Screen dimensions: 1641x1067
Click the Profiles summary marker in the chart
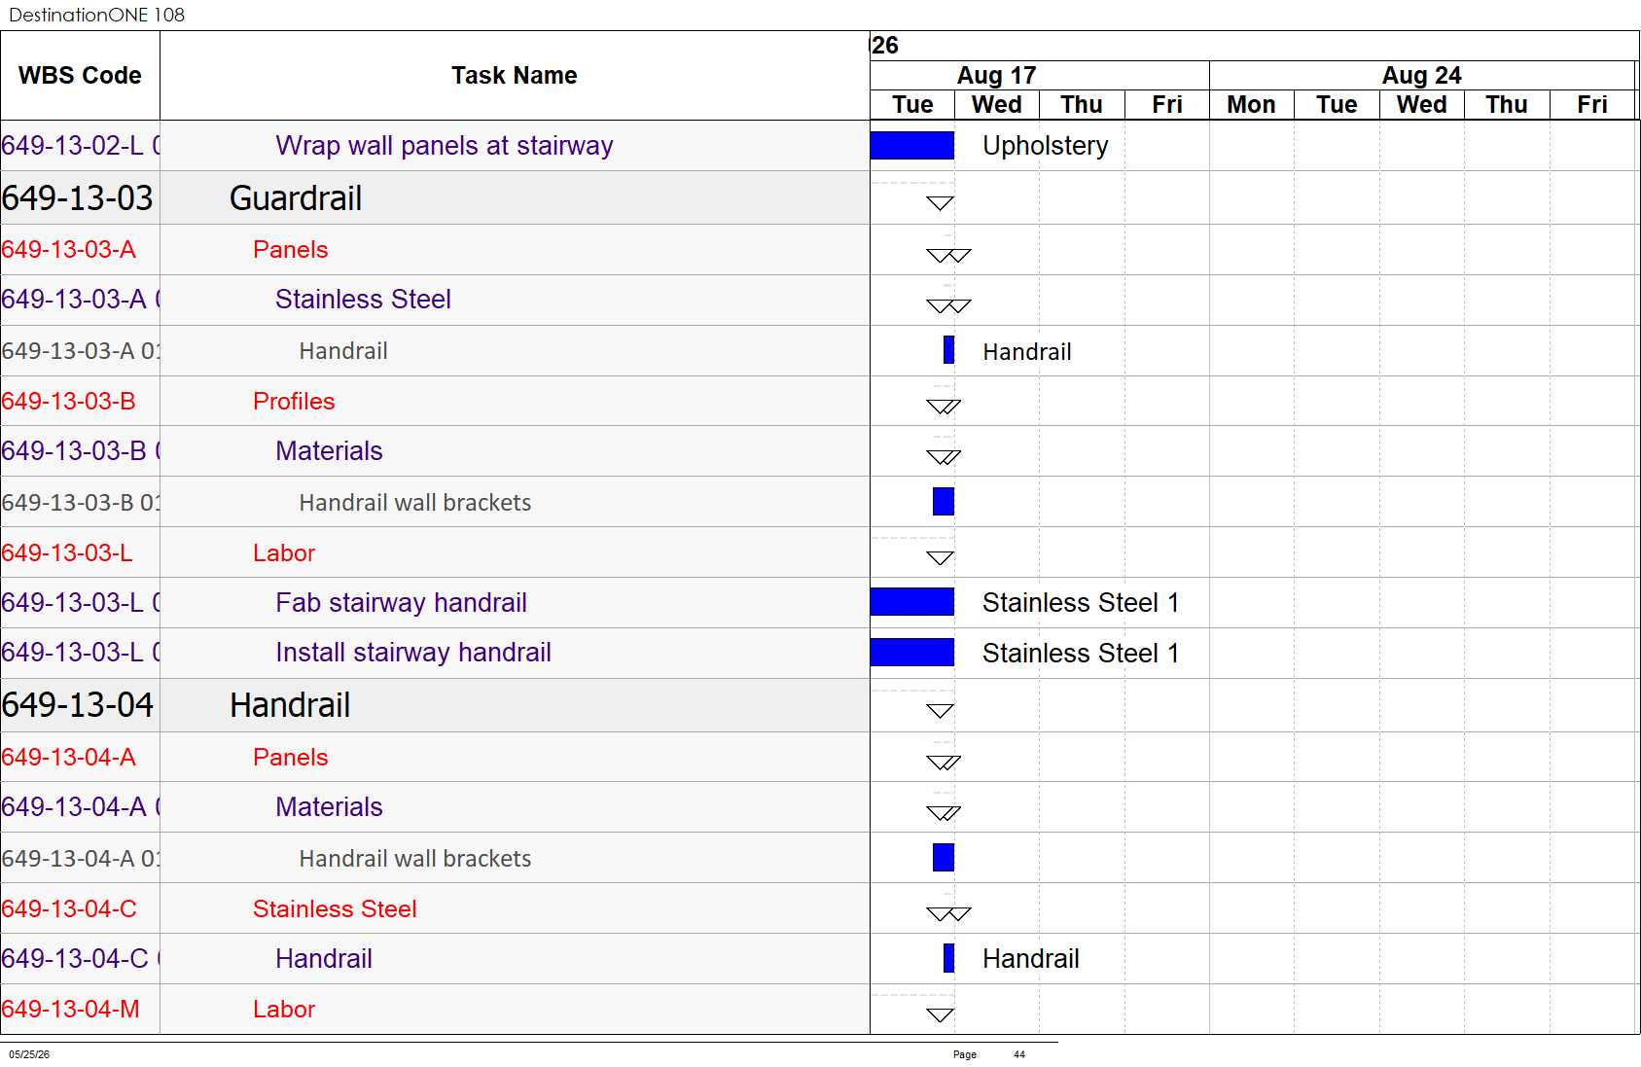[x=944, y=407]
